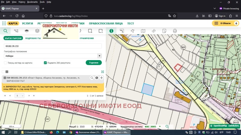This screenshot has height=135, width=241.
Task: Open Firefox downloads arrow icon
Action: 197,16
